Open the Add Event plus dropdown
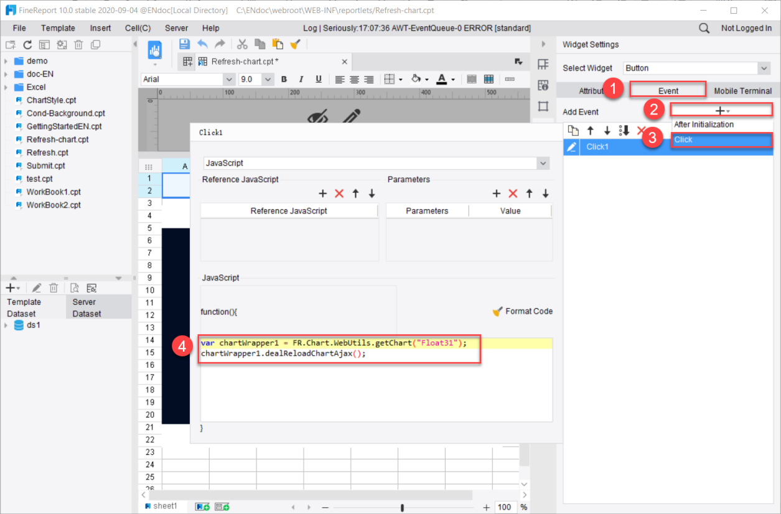 (721, 110)
